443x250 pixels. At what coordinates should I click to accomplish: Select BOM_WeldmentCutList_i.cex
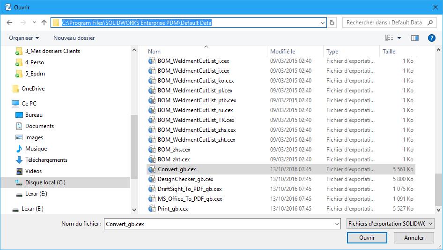click(x=193, y=61)
